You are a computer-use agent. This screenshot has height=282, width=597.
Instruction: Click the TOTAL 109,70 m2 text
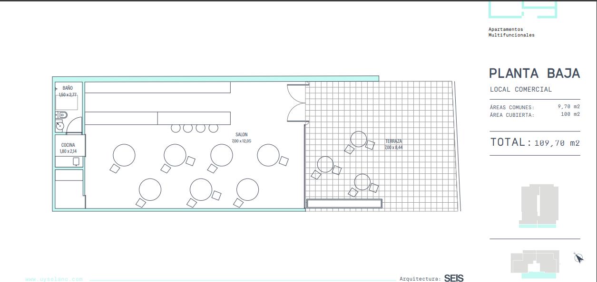click(535, 142)
